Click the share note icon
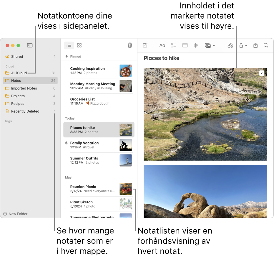Viewport: 274px width, 257px height. [x=255, y=45]
